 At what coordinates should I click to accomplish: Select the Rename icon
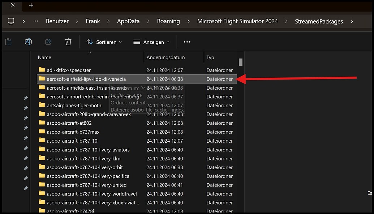click(x=28, y=42)
